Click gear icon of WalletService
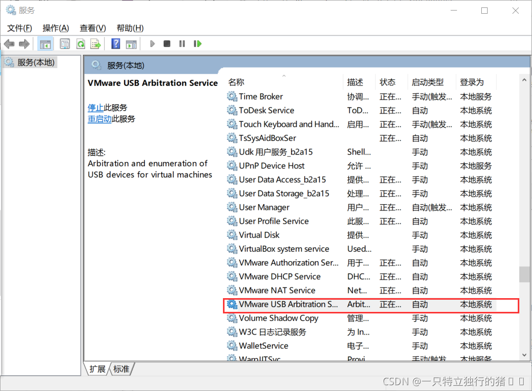532x391 pixels. pos(232,346)
